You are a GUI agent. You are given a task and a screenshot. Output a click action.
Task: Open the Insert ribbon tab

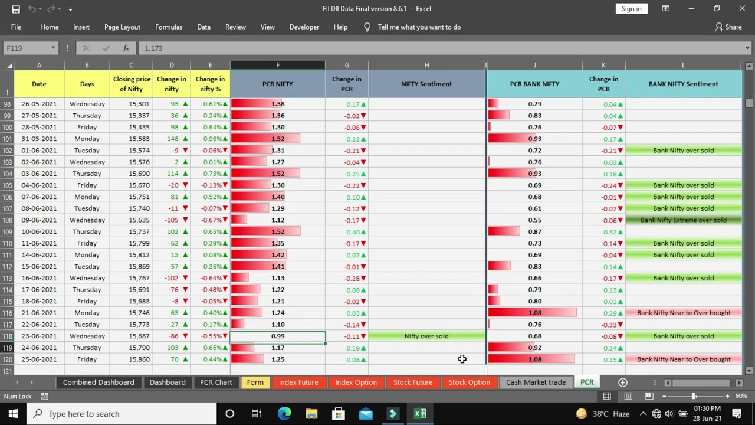[81, 27]
